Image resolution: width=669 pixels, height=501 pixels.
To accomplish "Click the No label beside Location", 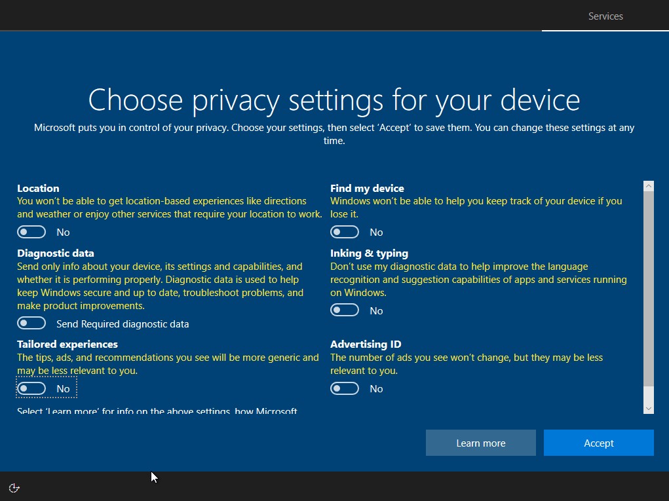I will (62, 231).
